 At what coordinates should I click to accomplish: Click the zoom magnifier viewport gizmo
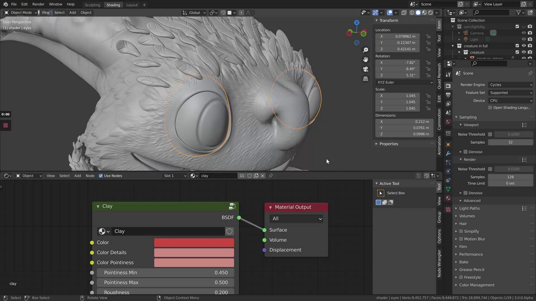coord(366,50)
